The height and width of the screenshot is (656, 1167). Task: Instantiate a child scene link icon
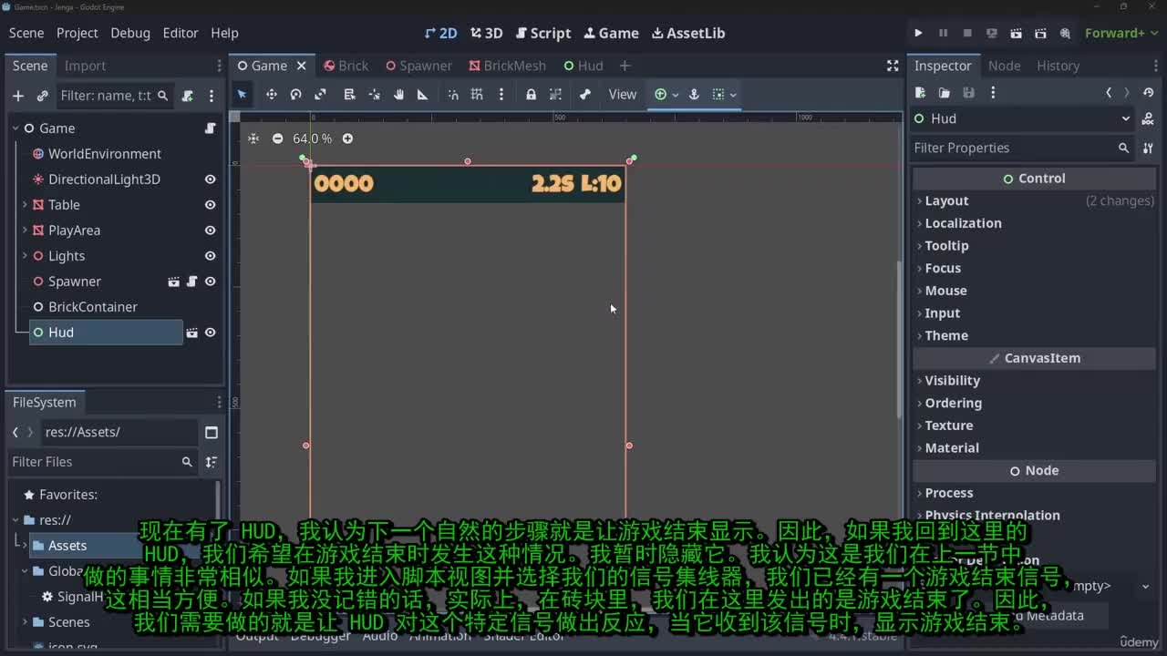tap(42, 96)
